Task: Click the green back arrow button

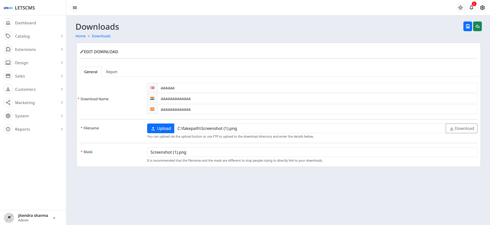Action: 477,26
